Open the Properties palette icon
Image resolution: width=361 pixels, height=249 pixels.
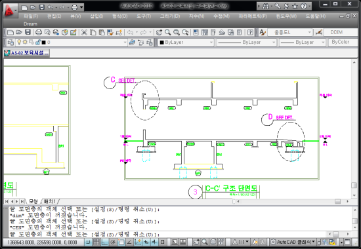point(196,32)
